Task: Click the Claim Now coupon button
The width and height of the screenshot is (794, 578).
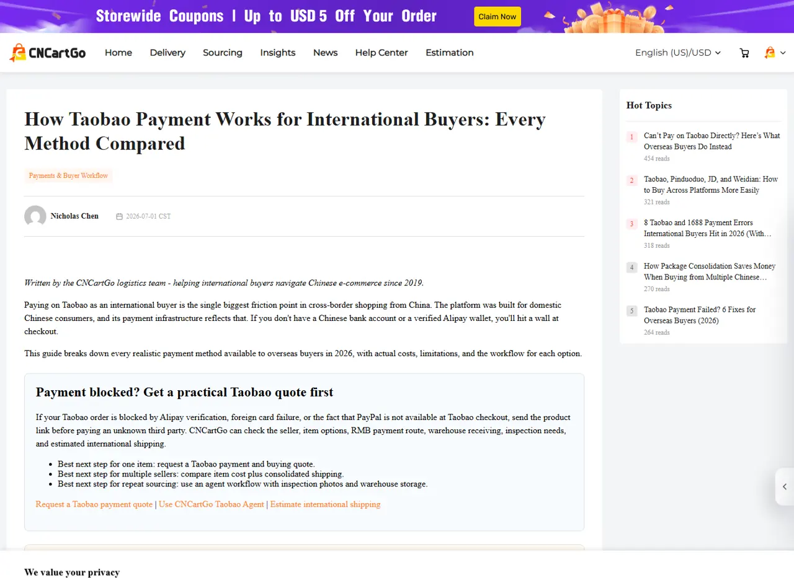Action: [x=497, y=17]
